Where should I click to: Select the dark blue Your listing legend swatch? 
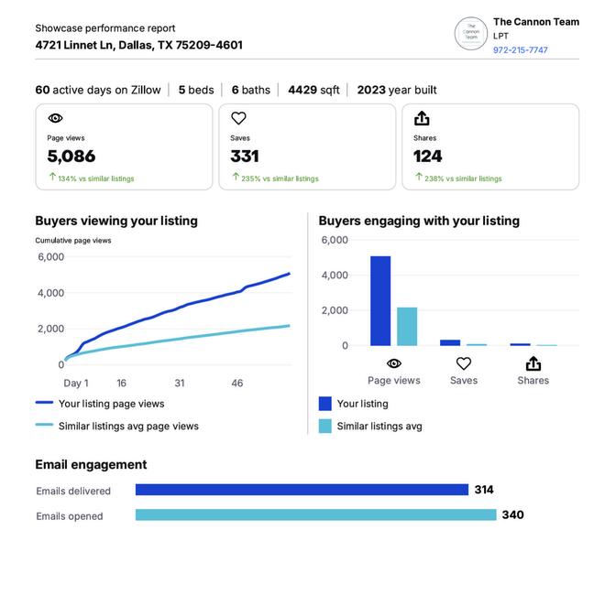tap(324, 404)
